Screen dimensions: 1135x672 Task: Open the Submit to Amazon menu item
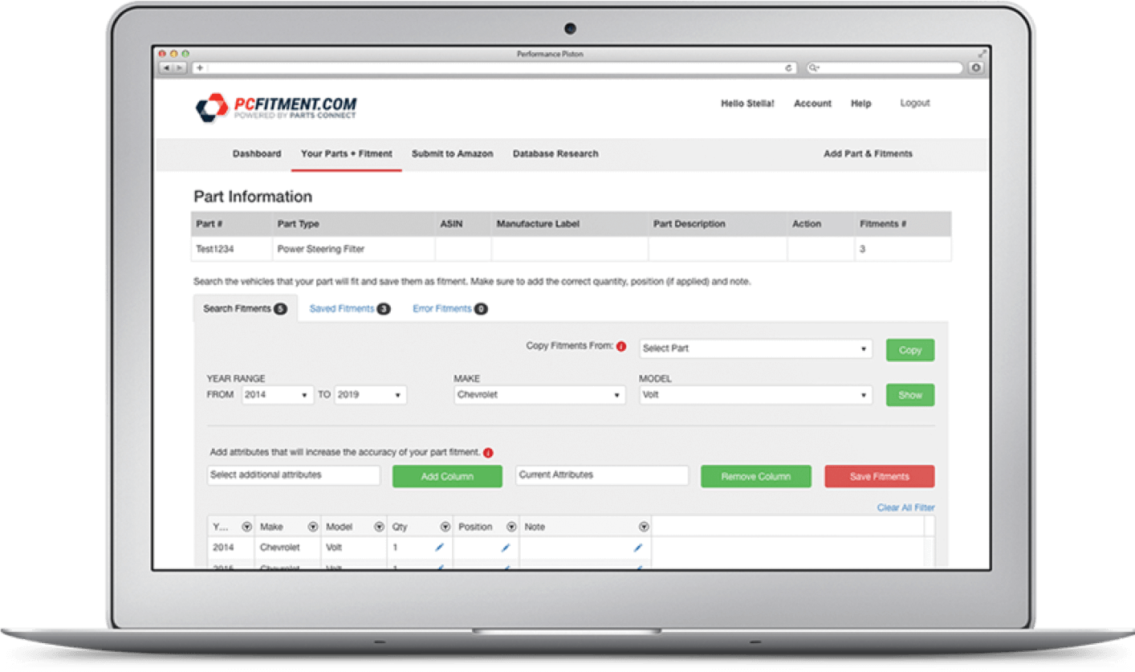[x=452, y=154]
